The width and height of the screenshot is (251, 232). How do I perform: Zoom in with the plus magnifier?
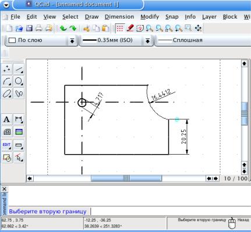pyautogui.click(x=150, y=28)
